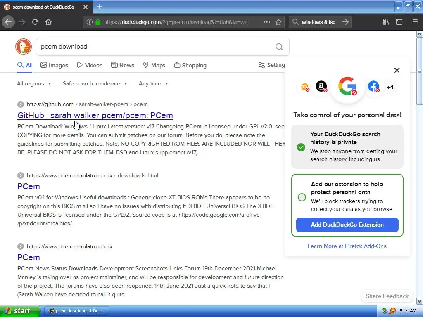Open a new tab with the plus button

click(99, 7)
